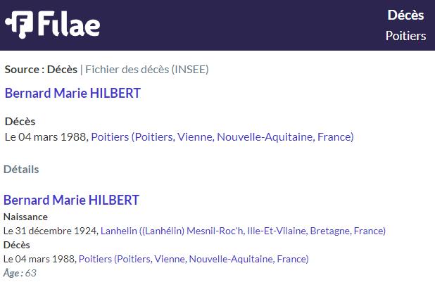Click the 'Âge : 63' italic text

(20, 273)
